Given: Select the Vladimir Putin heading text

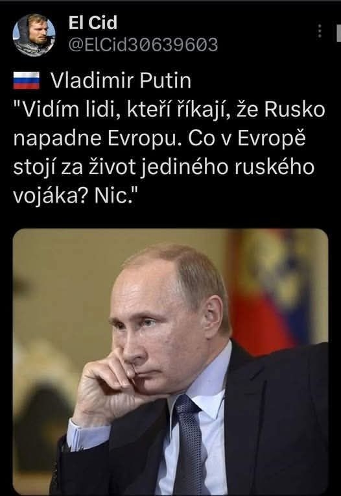Looking at the screenshot, I should [x=121, y=81].
